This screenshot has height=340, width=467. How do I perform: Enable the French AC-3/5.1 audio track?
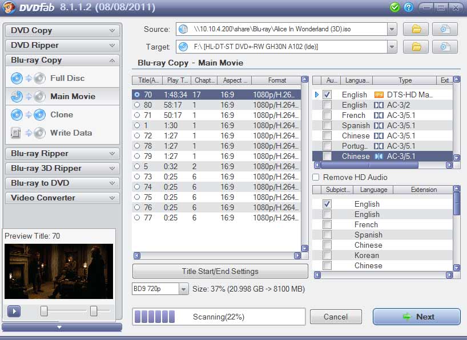coord(327,115)
